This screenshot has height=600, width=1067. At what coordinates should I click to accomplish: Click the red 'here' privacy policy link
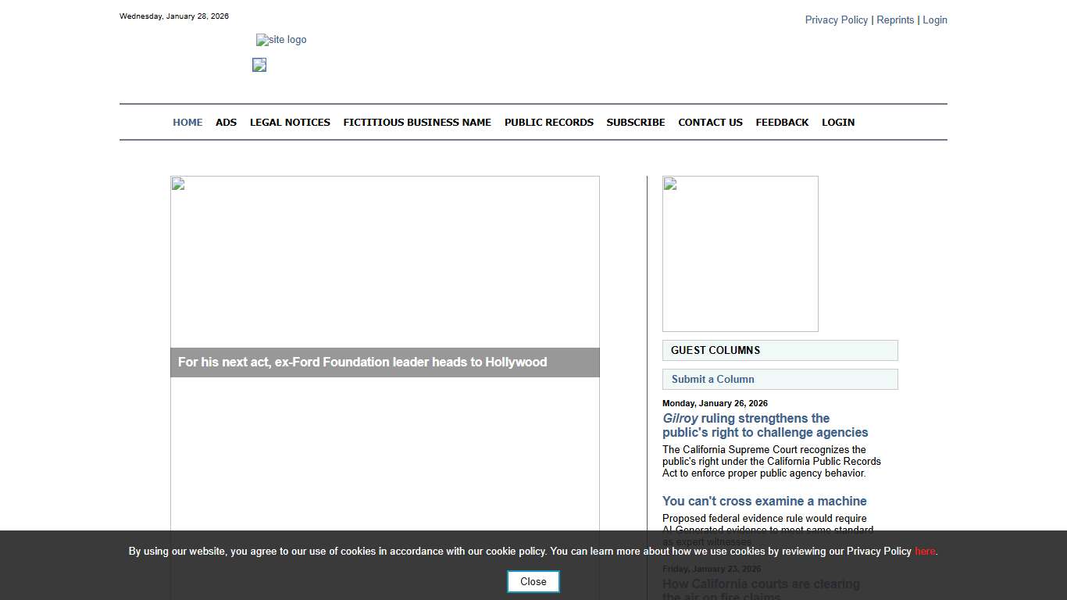[x=925, y=552]
